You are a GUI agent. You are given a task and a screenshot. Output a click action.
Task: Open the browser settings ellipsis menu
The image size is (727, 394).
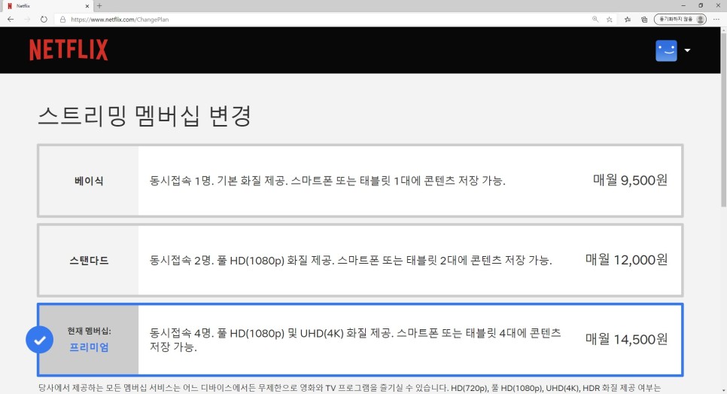click(716, 20)
